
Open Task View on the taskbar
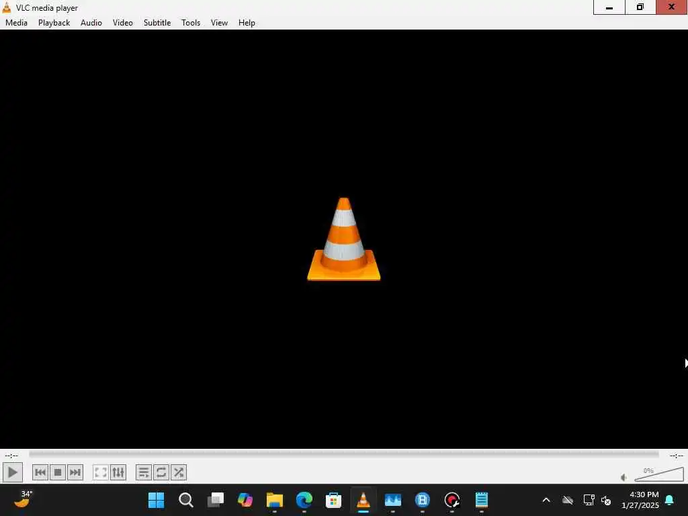(x=216, y=500)
